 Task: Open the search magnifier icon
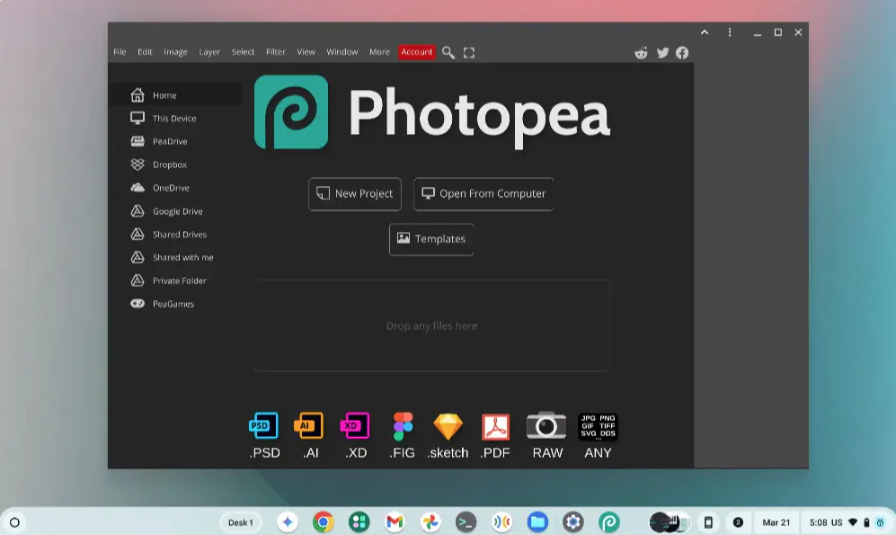tap(448, 52)
